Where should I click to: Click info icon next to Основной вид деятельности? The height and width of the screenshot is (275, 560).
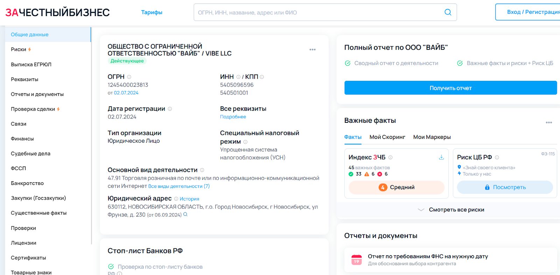click(202, 170)
